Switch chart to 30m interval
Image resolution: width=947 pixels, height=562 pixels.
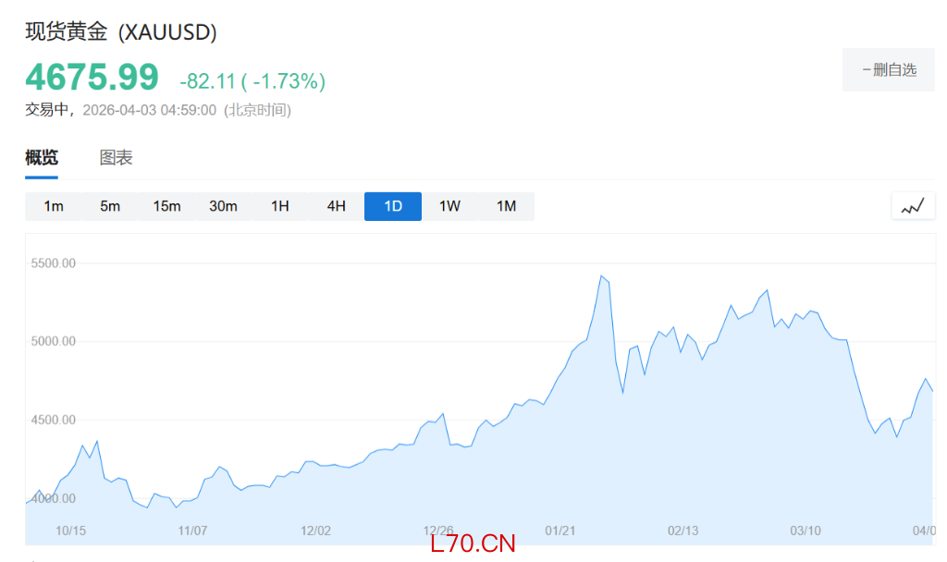tap(223, 206)
